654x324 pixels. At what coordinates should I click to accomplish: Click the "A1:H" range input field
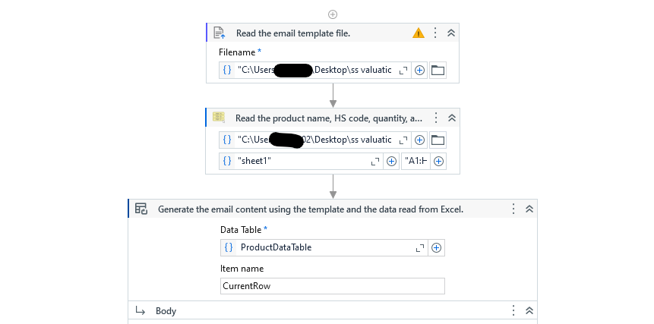pyautogui.click(x=415, y=161)
